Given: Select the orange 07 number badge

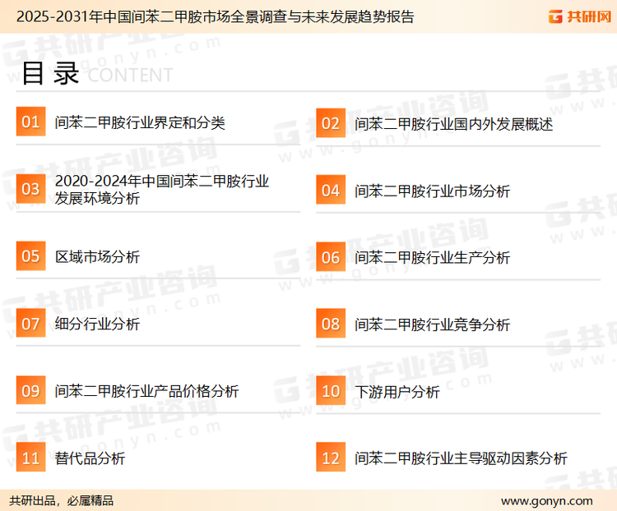Looking at the screenshot, I should click(x=30, y=323).
